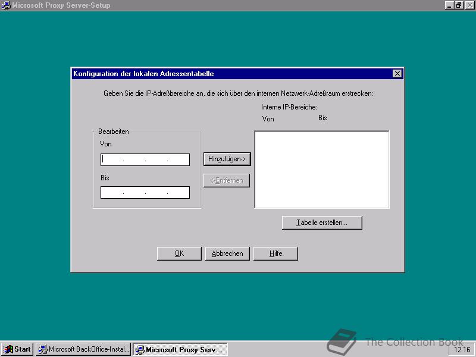The image size is (476, 357).
Task: Switch to Microsoft BackOffice-Install taskbar item
Action: coord(83,349)
